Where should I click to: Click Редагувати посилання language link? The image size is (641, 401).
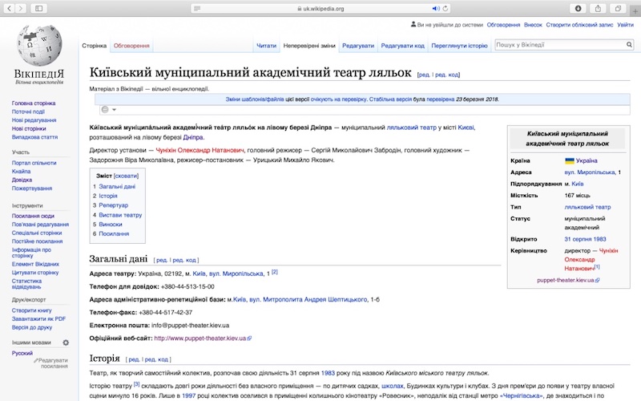coord(53,363)
